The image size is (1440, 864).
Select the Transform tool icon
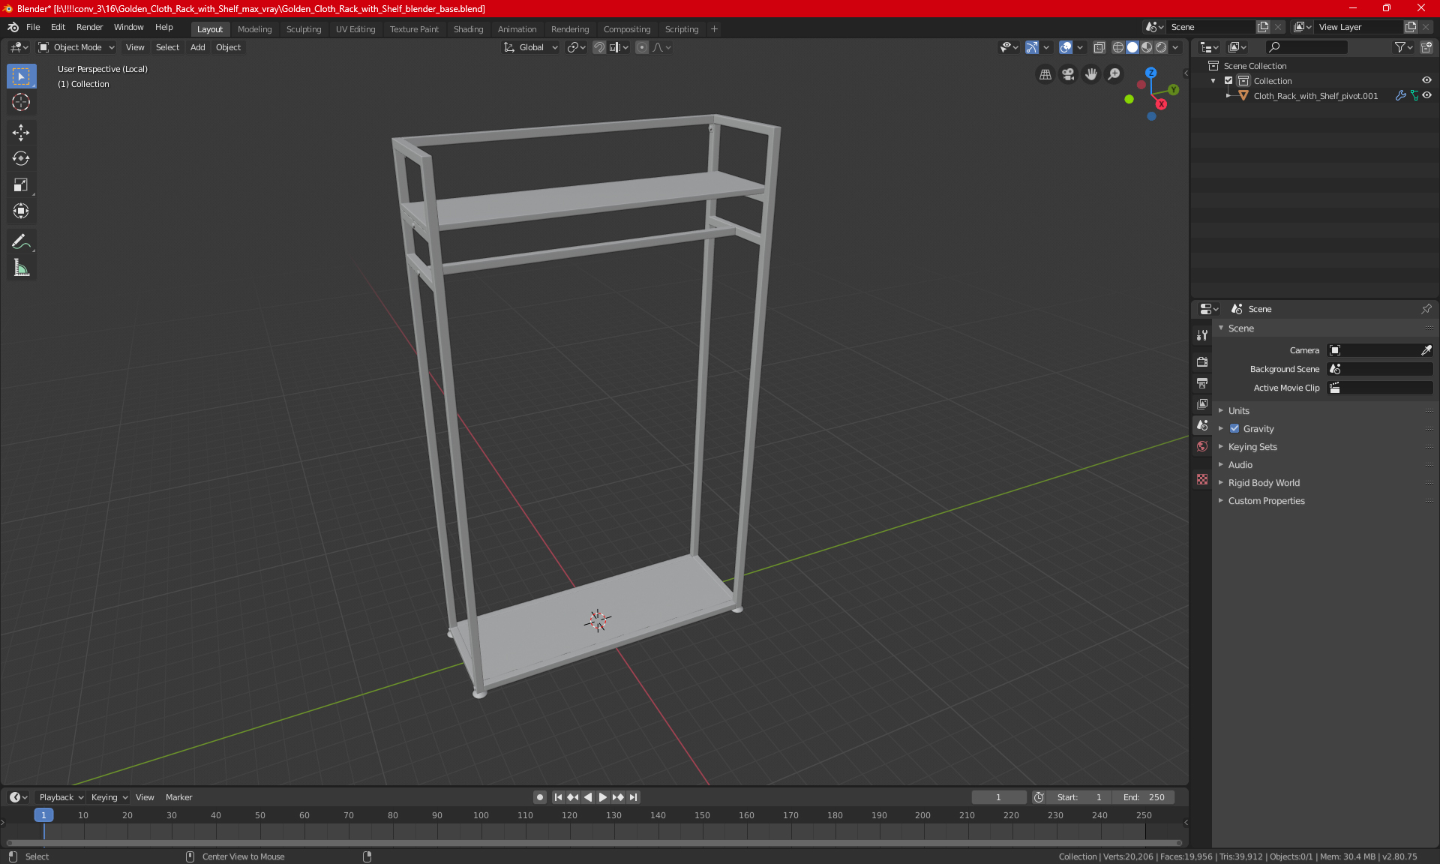pos(20,211)
